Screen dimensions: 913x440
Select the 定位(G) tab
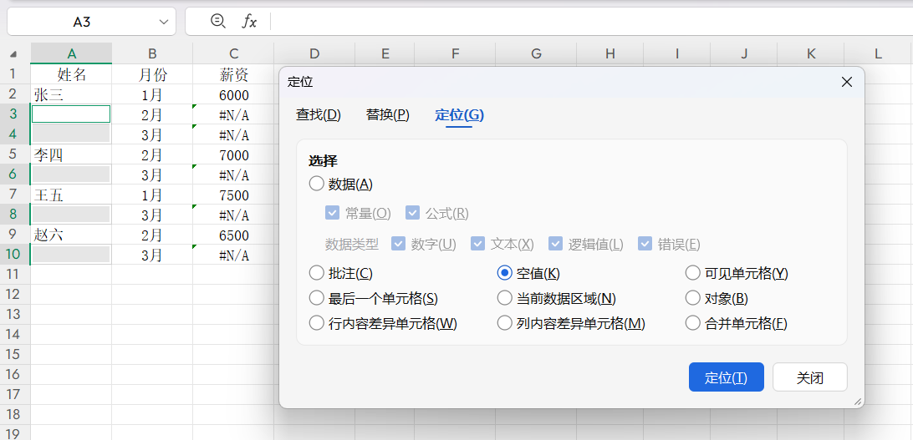(x=459, y=115)
